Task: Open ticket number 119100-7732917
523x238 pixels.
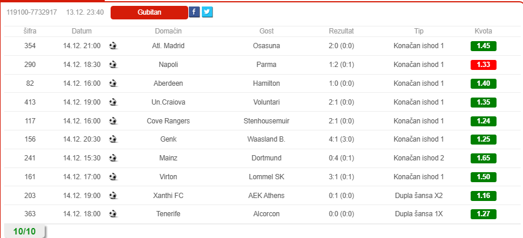Action: coord(32,12)
